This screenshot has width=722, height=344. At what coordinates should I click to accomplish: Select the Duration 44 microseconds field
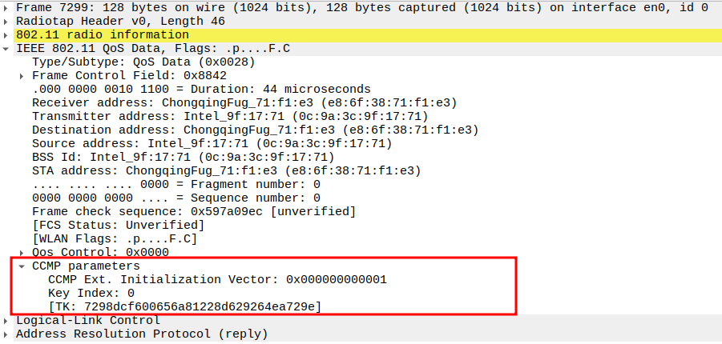tap(200, 90)
